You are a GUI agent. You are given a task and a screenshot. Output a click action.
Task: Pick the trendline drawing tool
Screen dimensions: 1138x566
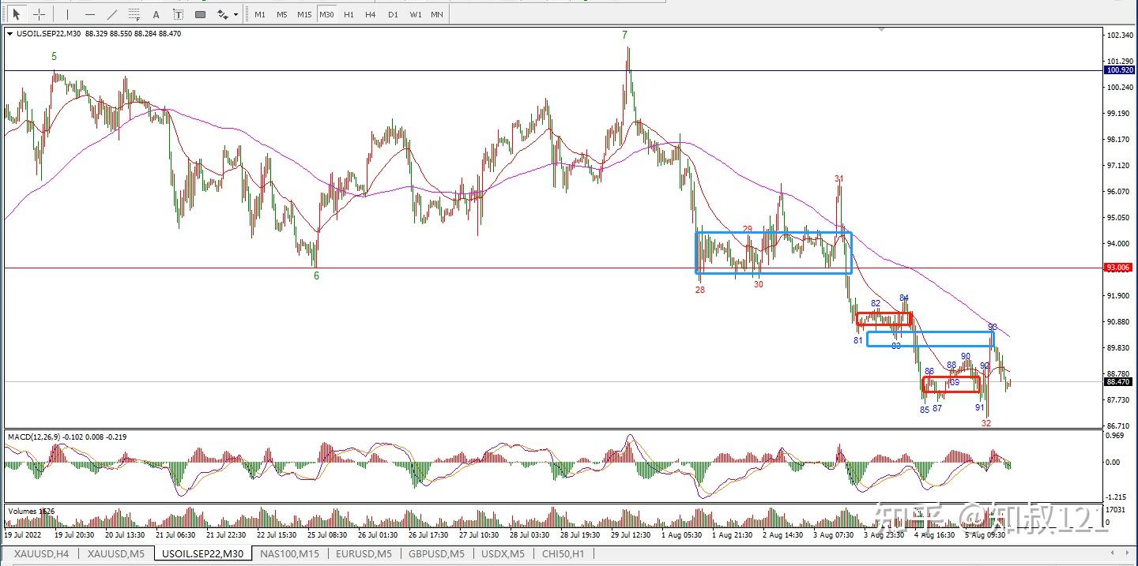[x=111, y=14]
